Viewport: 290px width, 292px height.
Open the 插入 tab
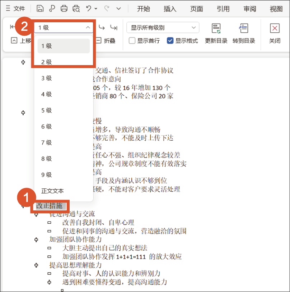point(170,9)
